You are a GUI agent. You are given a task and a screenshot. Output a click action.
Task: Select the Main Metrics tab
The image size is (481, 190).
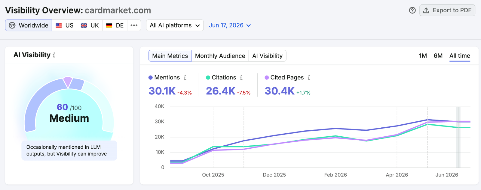coord(170,56)
